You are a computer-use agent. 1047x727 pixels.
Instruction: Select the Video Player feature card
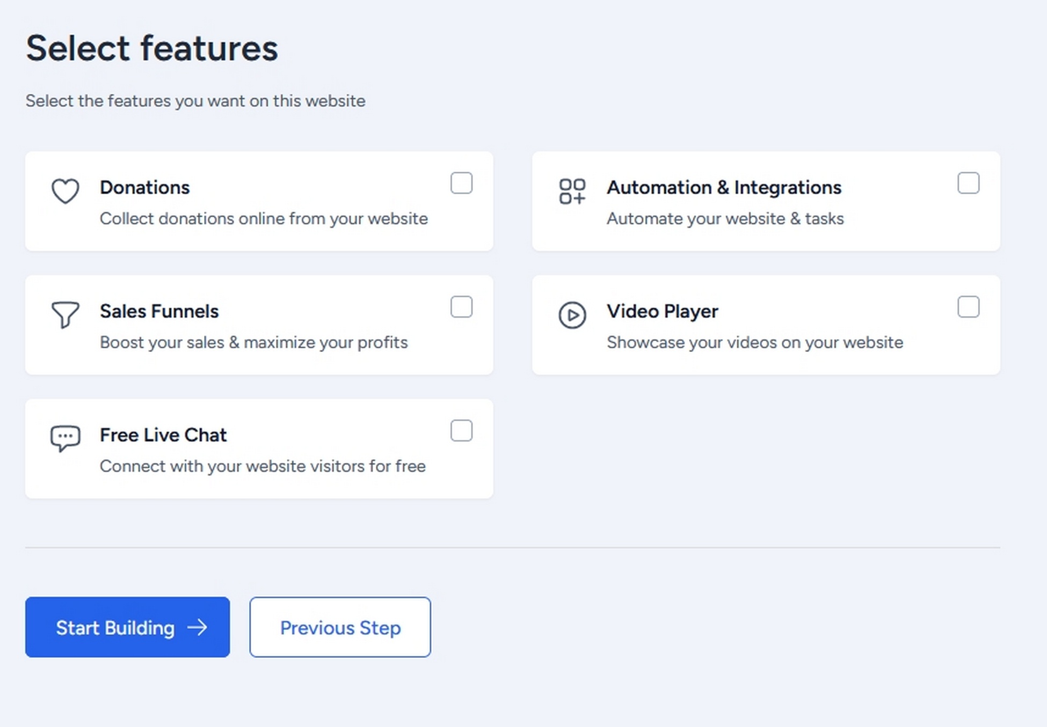(x=766, y=325)
